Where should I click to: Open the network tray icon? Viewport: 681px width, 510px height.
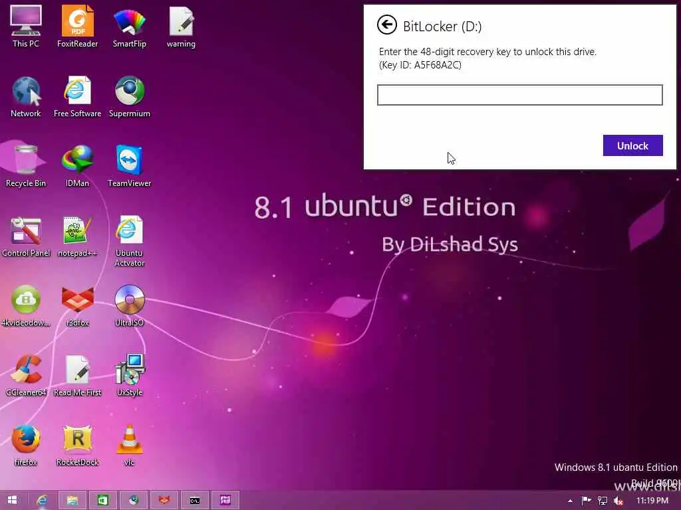[x=603, y=501]
